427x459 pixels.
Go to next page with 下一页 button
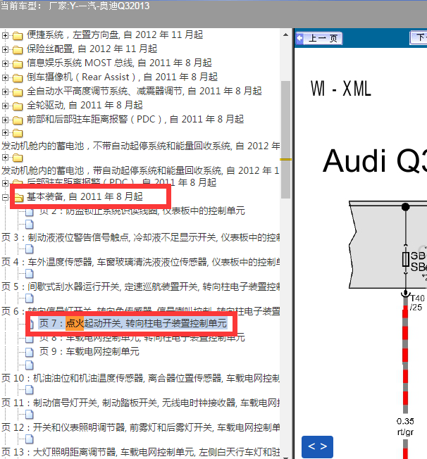(419, 38)
